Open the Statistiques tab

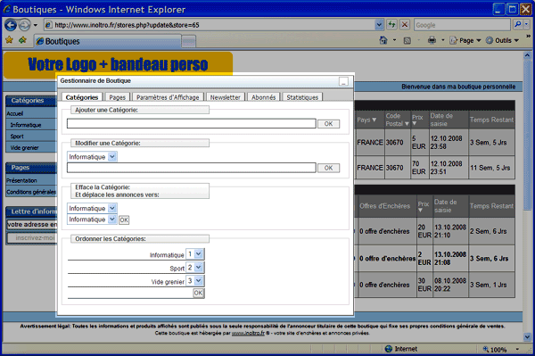[302, 97]
